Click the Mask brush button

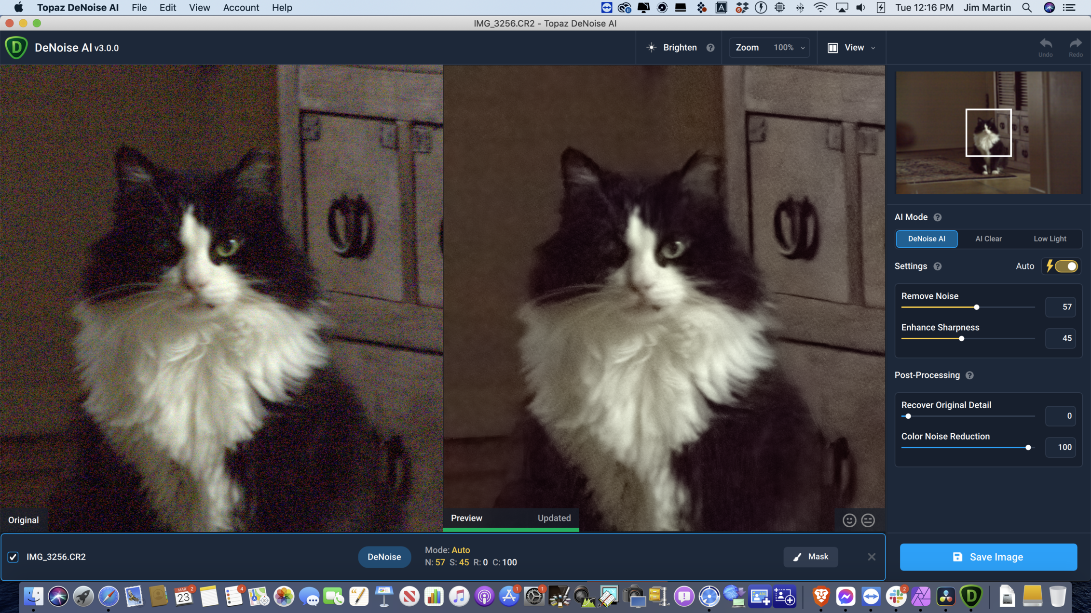coord(811,557)
